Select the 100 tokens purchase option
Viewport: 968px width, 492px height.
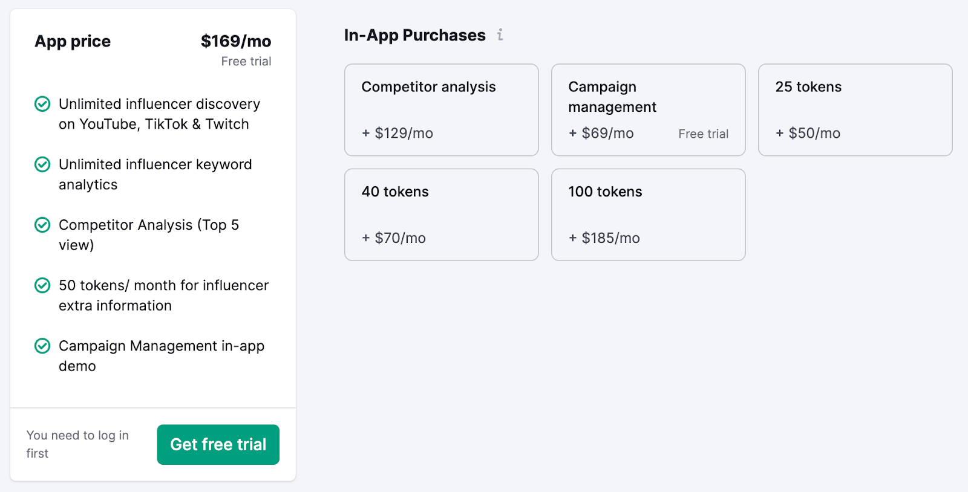click(648, 215)
